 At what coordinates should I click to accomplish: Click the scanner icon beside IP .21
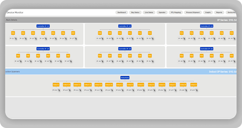pyautogui.click(x=15, y=38)
